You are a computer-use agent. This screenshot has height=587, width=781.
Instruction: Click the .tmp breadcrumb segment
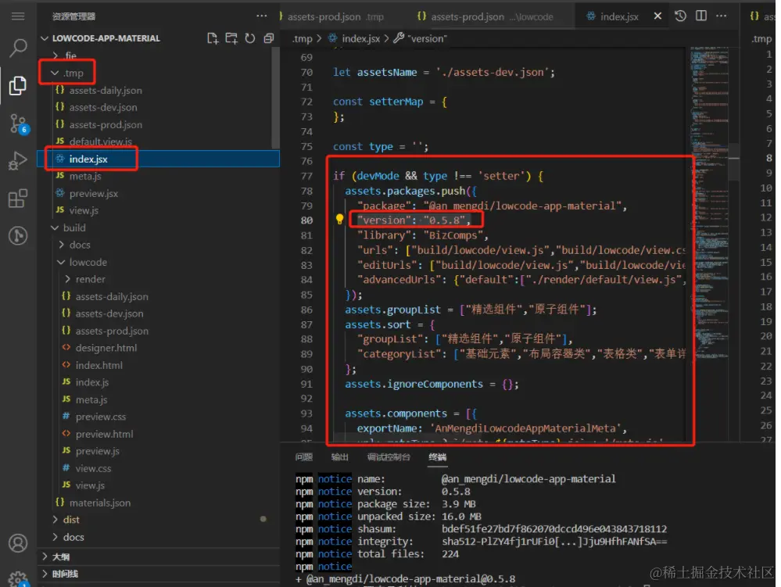tap(303, 38)
